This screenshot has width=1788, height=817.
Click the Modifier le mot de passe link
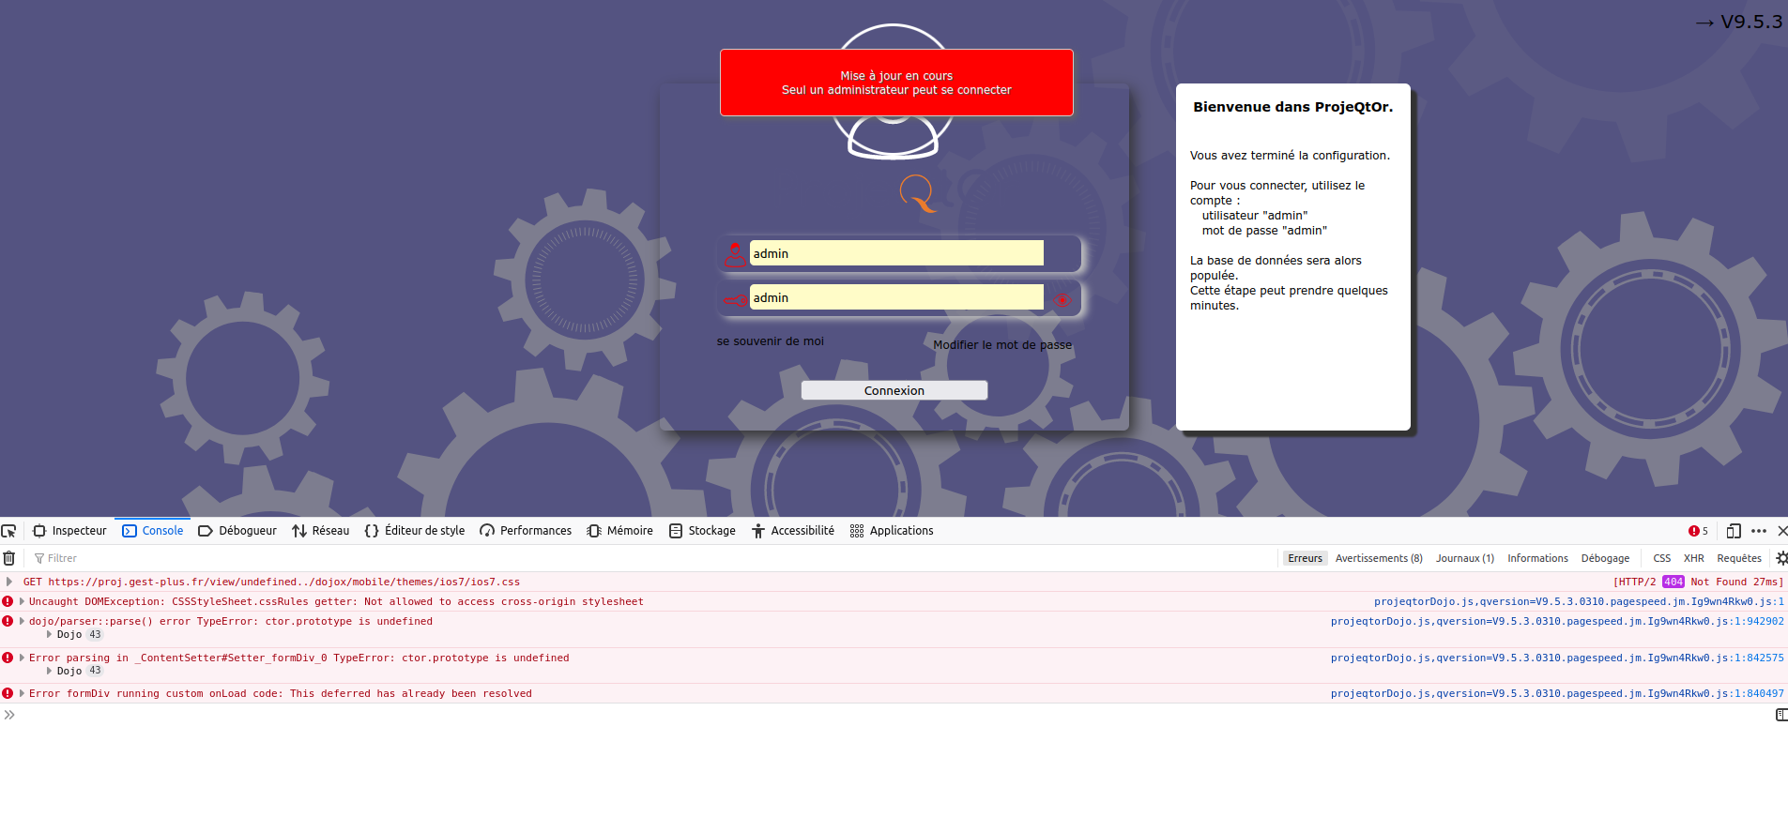(1001, 345)
